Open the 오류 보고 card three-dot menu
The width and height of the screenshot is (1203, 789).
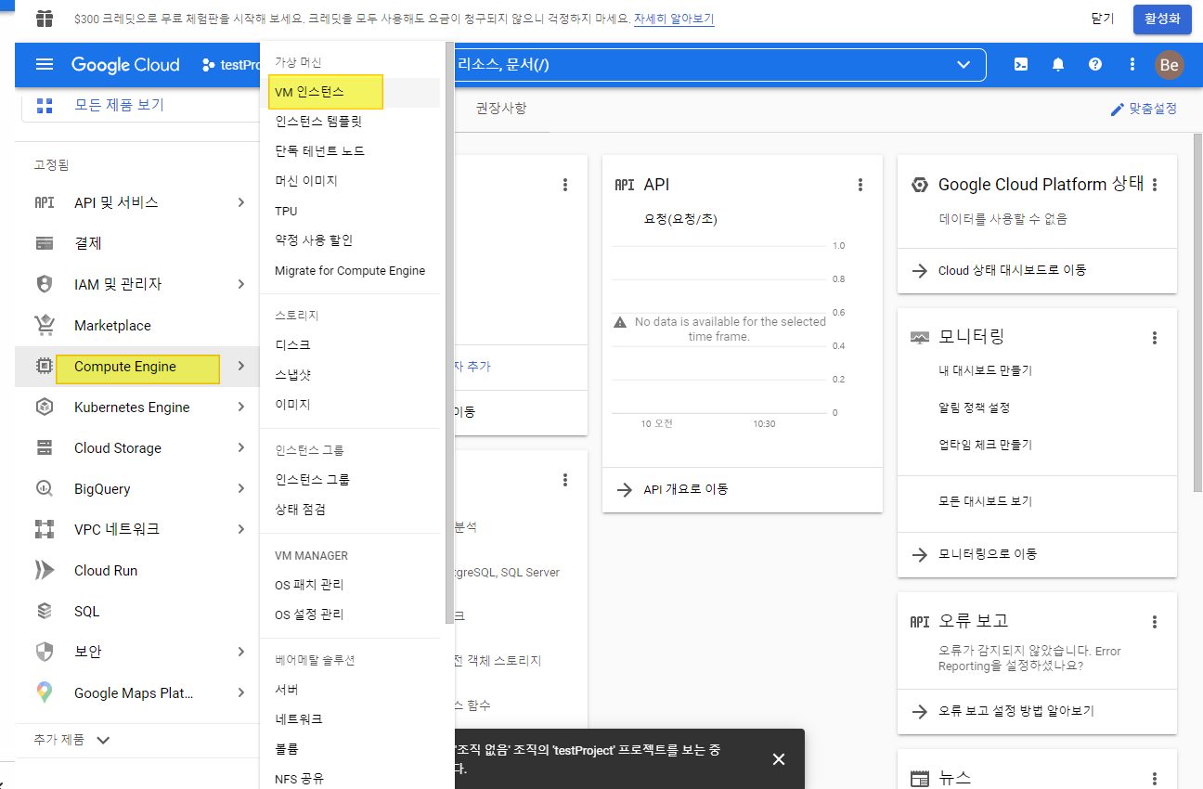pyautogui.click(x=1155, y=622)
